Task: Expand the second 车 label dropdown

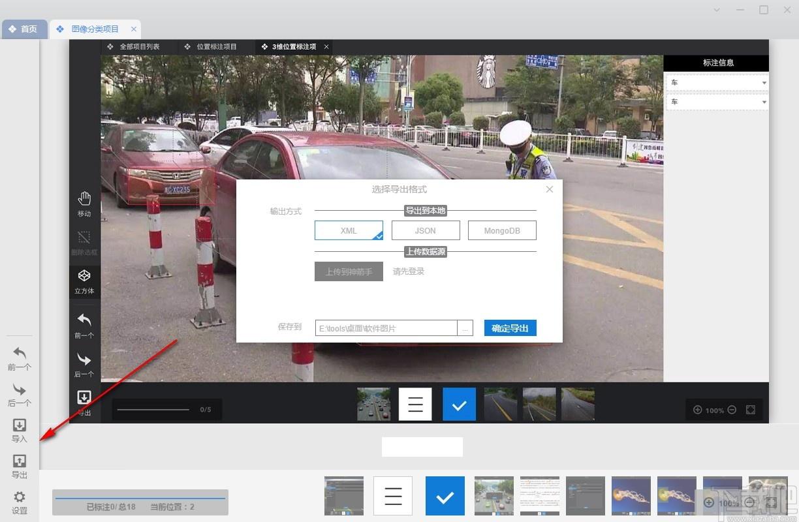Action: [x=717, y=102]
